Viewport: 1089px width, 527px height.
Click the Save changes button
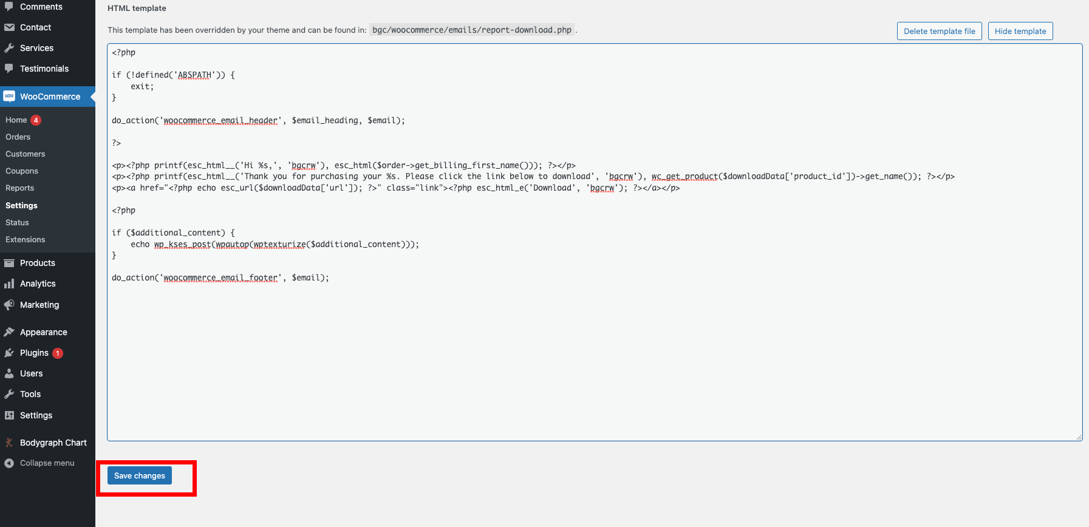[140, 475]
